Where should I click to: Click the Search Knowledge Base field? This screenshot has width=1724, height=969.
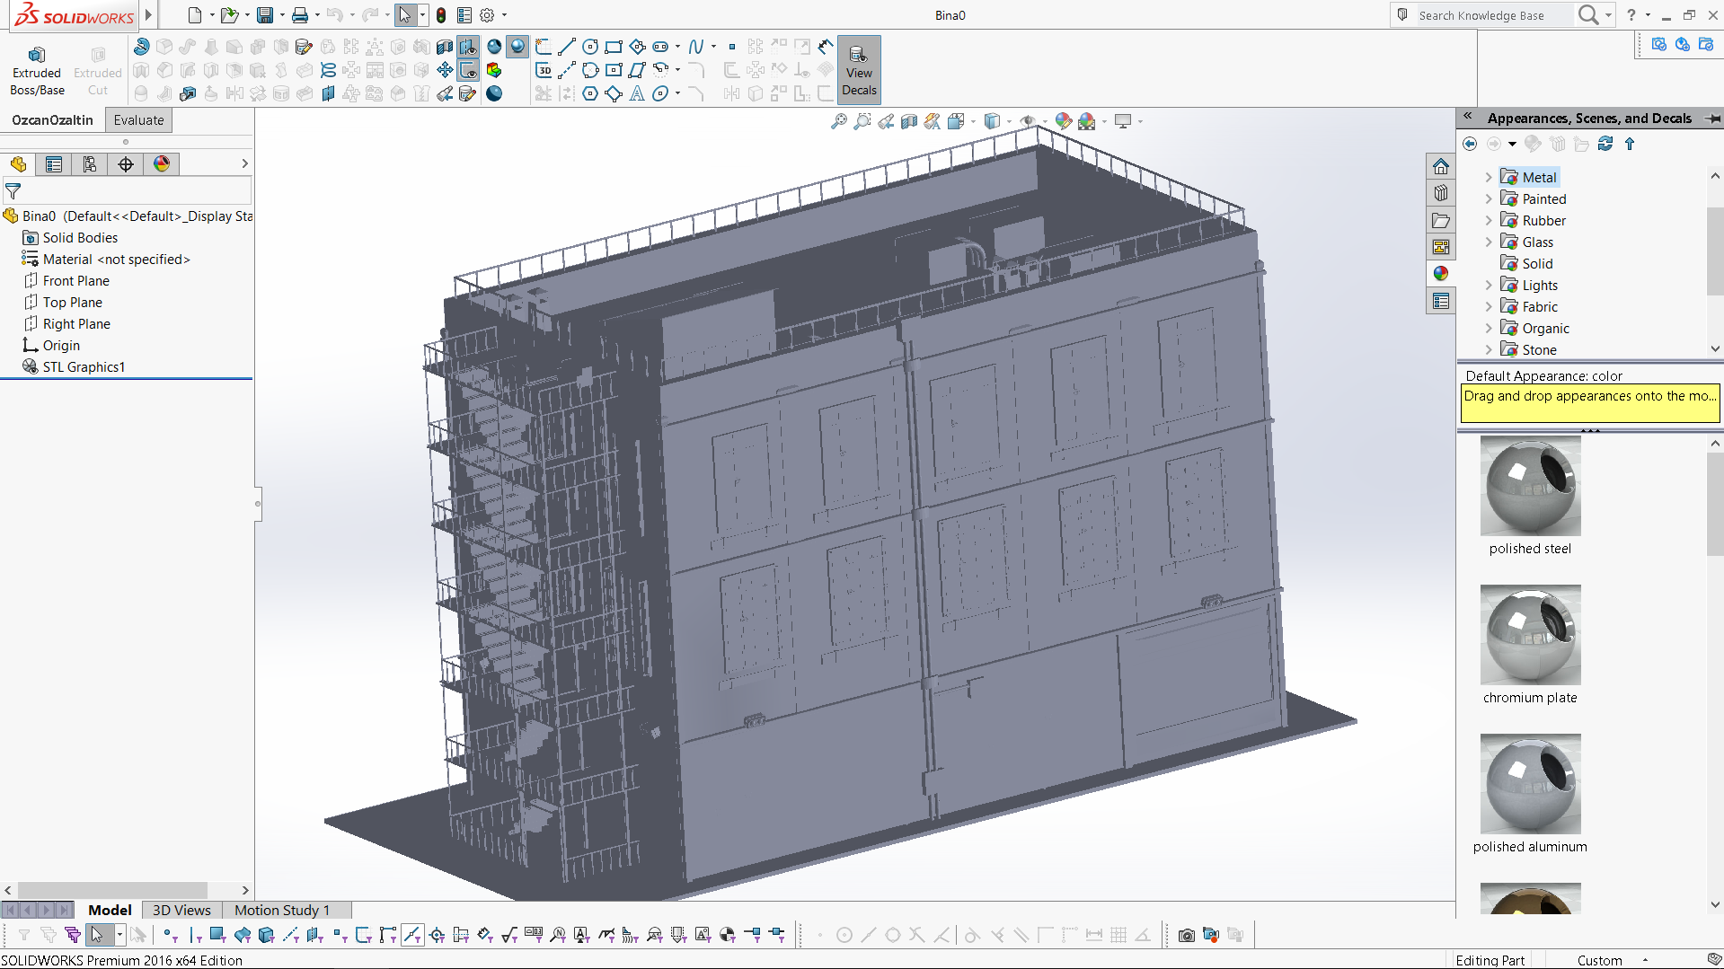[1495, 15]
